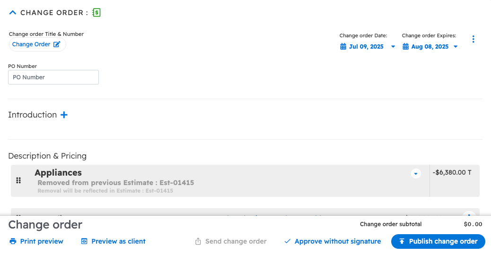
Task: Click the edit pencil icon beside Change Order title
Action: (57, 44)
